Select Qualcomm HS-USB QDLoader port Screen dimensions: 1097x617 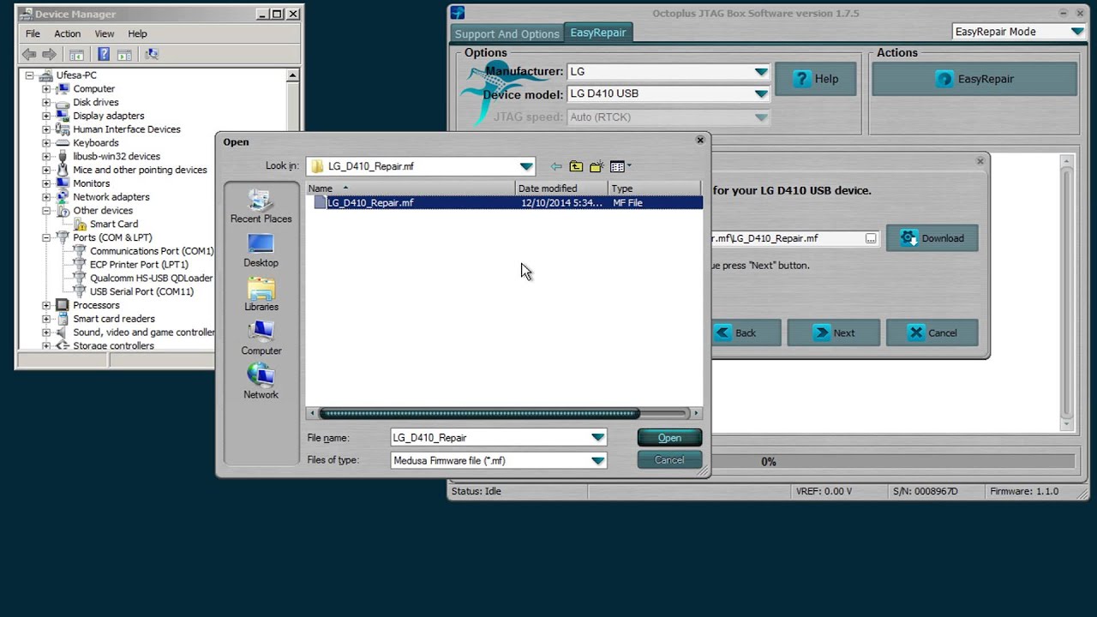pyautogui.click(x=143, y=278)
